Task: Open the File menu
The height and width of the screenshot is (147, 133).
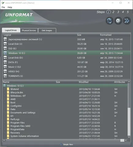Action: click(x=3, y=7)
